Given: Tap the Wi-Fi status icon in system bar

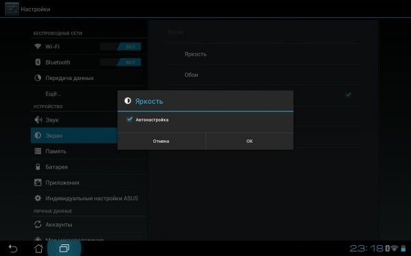Looking at the screenshot, I should [395, 248].
